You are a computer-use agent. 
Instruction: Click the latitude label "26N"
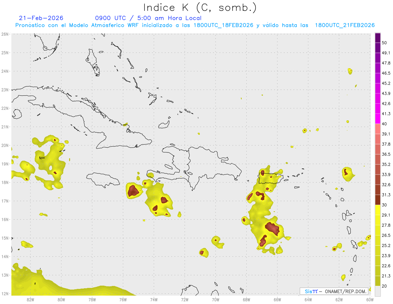point(5,34)
